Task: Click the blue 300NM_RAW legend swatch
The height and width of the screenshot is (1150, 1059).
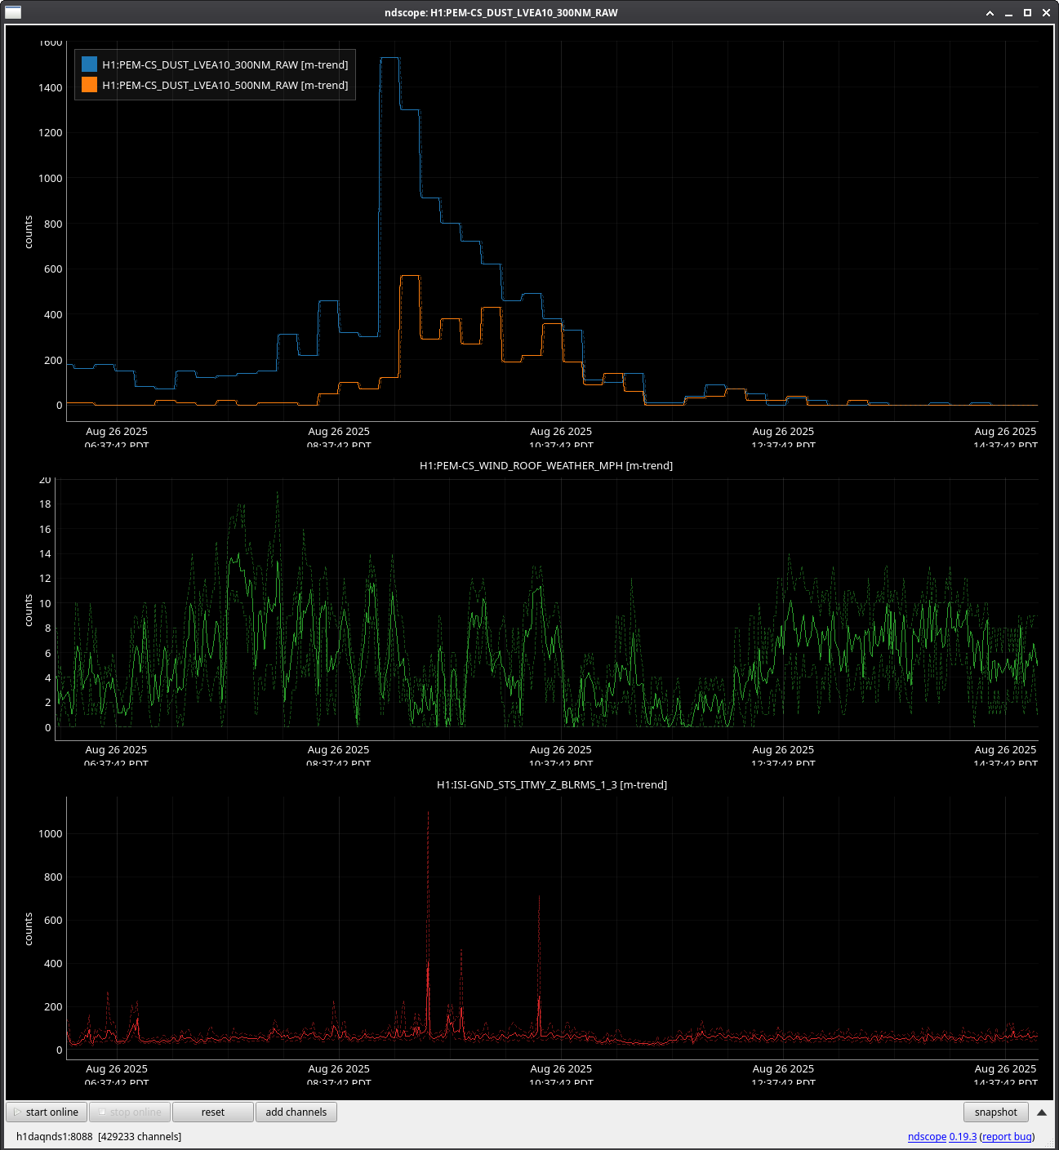Action: pyautogui.click(x=89, y=64)
